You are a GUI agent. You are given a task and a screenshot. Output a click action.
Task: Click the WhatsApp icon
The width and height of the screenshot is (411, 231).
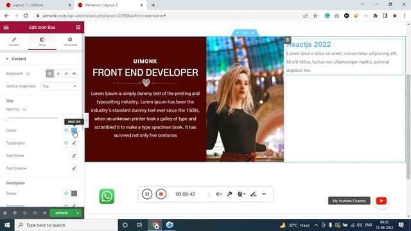coord(107,196)
